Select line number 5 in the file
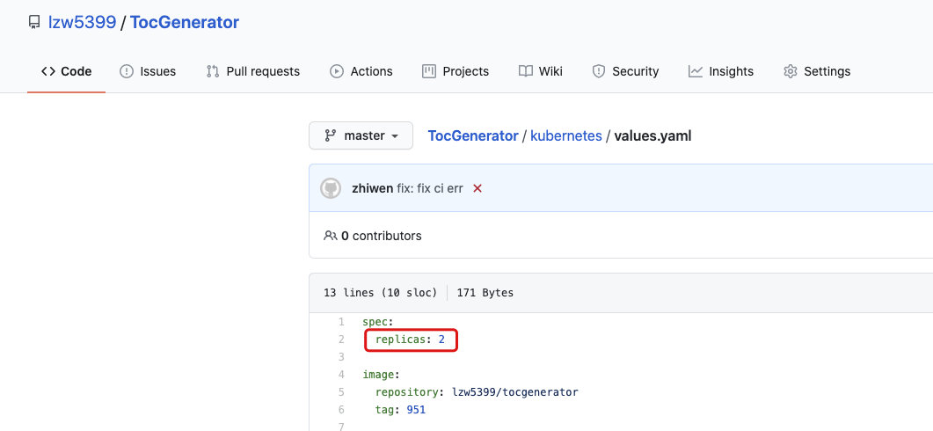Screen dimensions: 933x431 click(x=341, y=392)
